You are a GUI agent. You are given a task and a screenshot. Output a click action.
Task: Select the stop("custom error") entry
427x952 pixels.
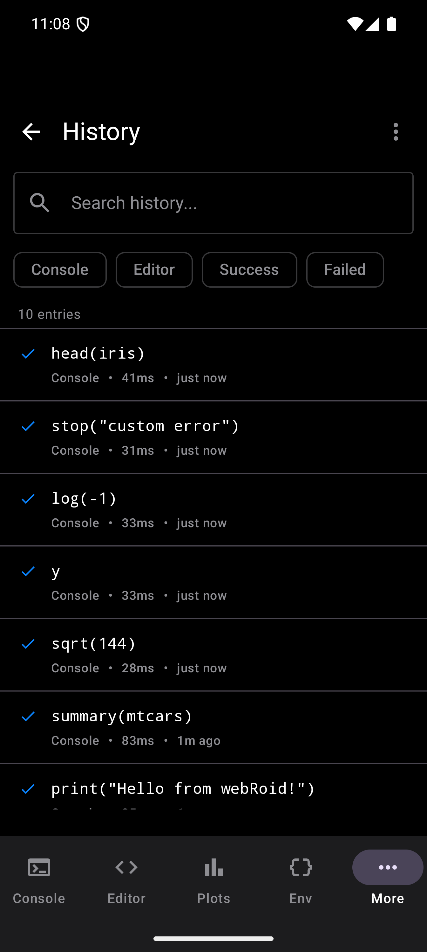pos(213,437)
